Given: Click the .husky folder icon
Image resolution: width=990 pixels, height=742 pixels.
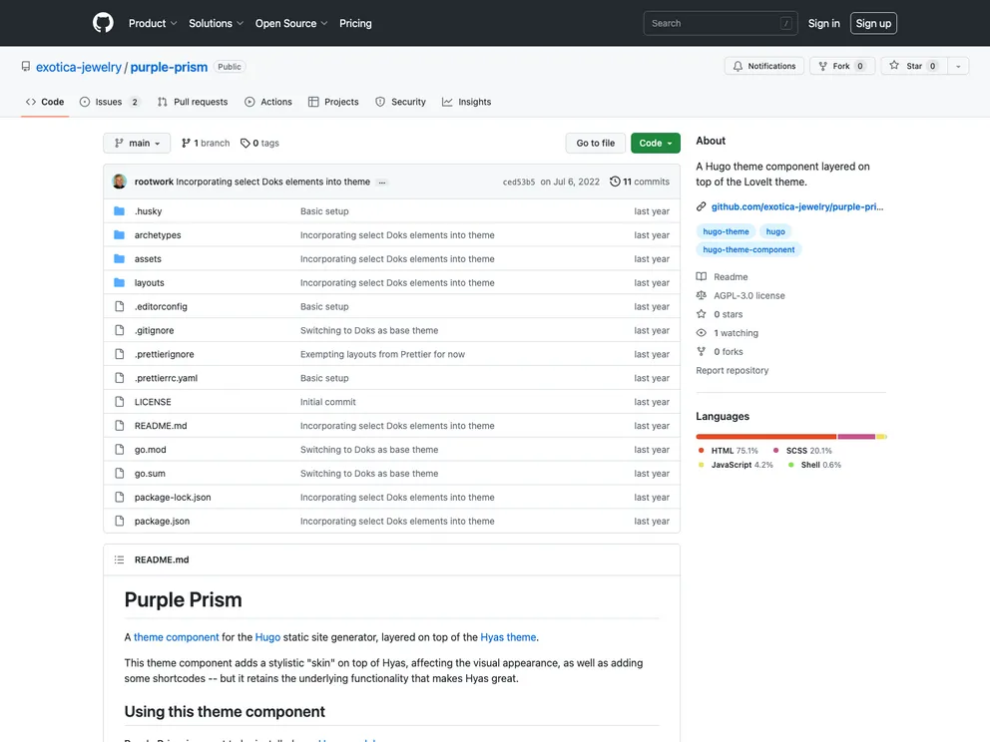Looking at the screenshot, I should tap(120, 211).
